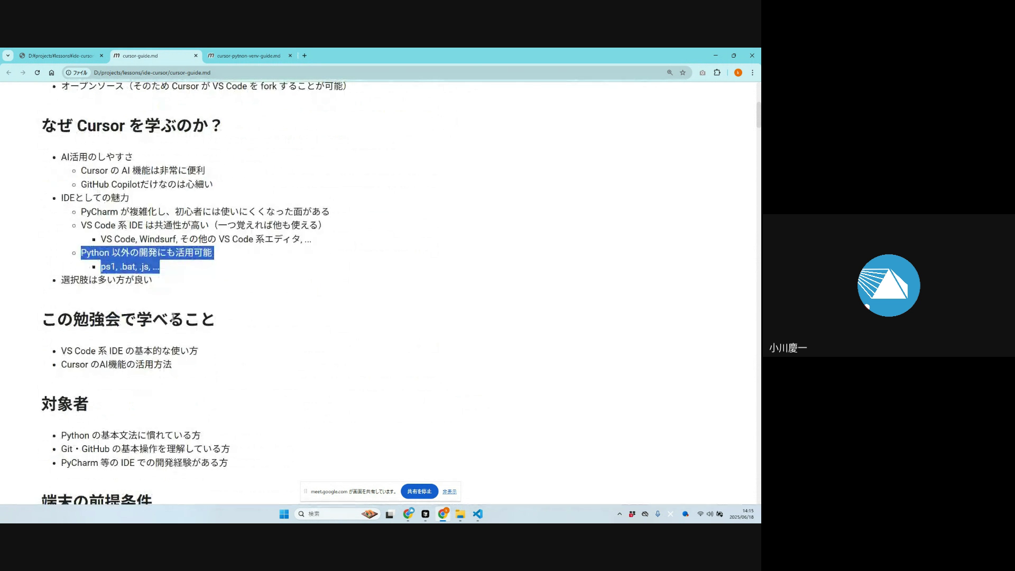The image size is (1015, 571).
Task: Show hidden system tray icons chevron
Action: coord(620,514)
